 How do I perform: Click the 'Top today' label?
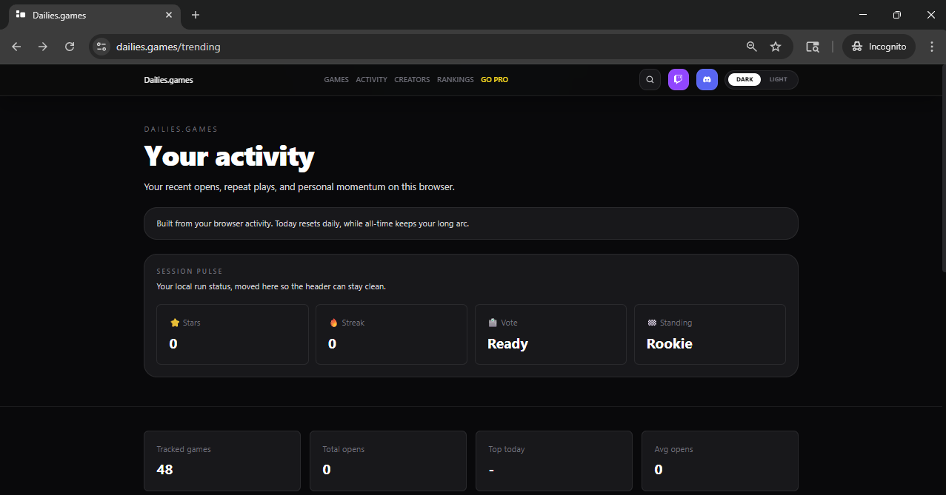[x=507, y=449]
